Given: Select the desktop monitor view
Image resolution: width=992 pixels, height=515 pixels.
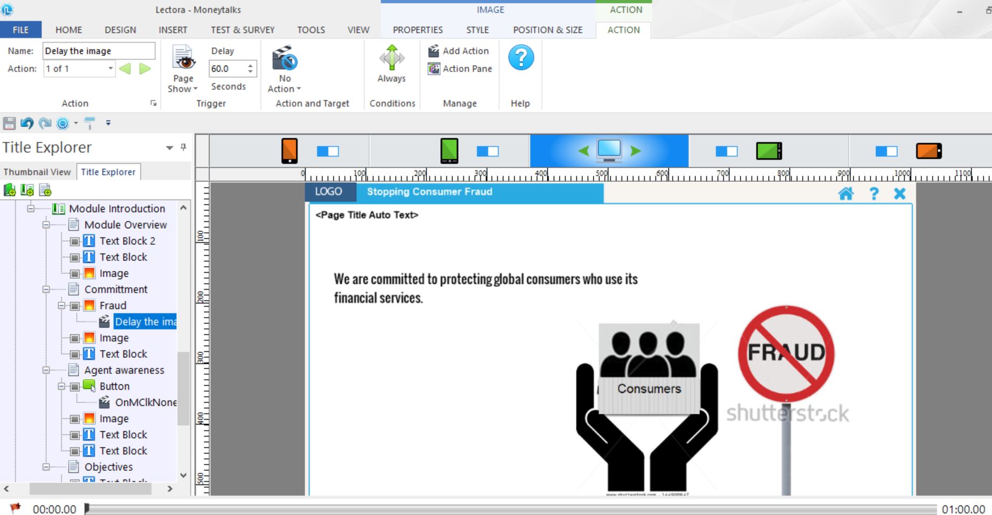Looking at the screenshot, I should 609,150.
